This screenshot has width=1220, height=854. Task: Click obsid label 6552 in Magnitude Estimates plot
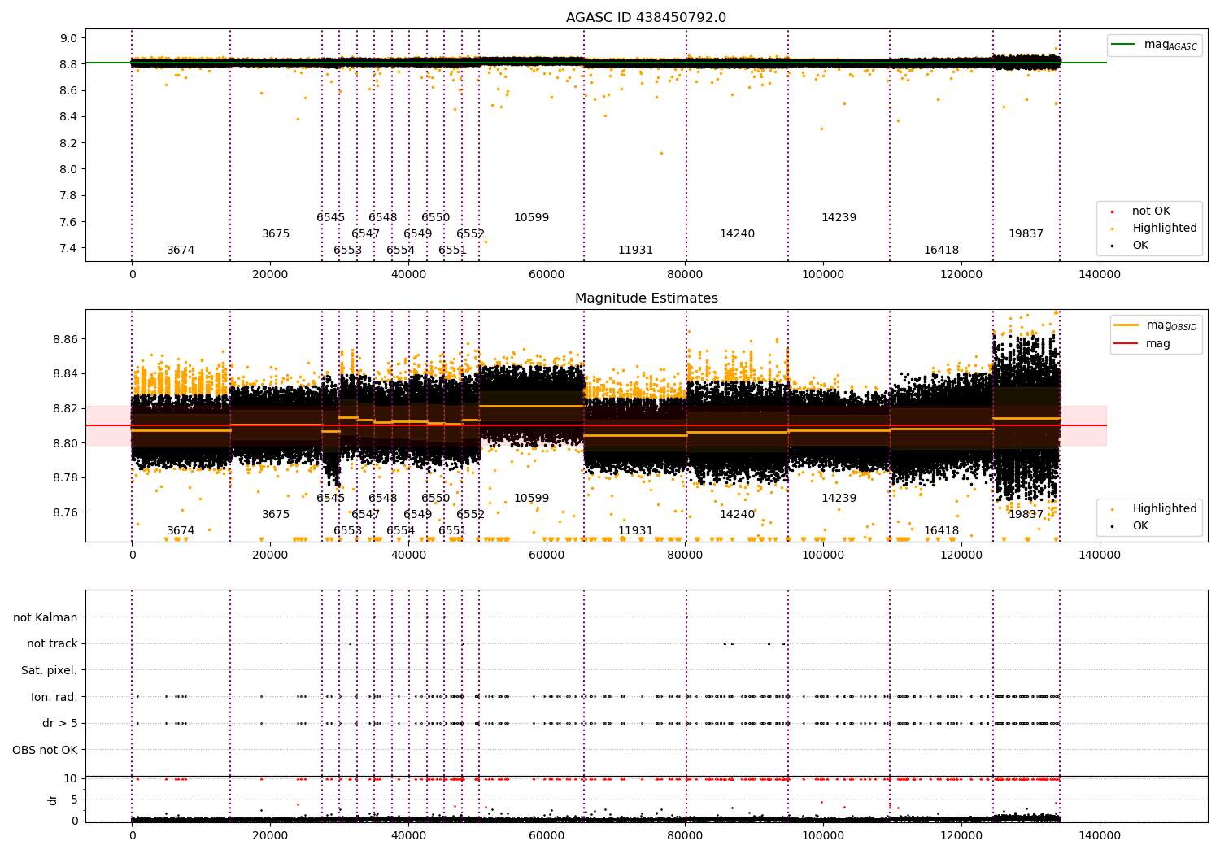point(471,515)
